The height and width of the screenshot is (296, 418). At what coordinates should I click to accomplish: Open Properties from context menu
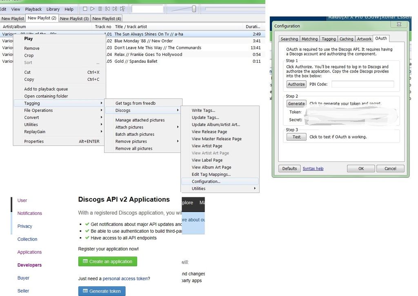point(60,141)
